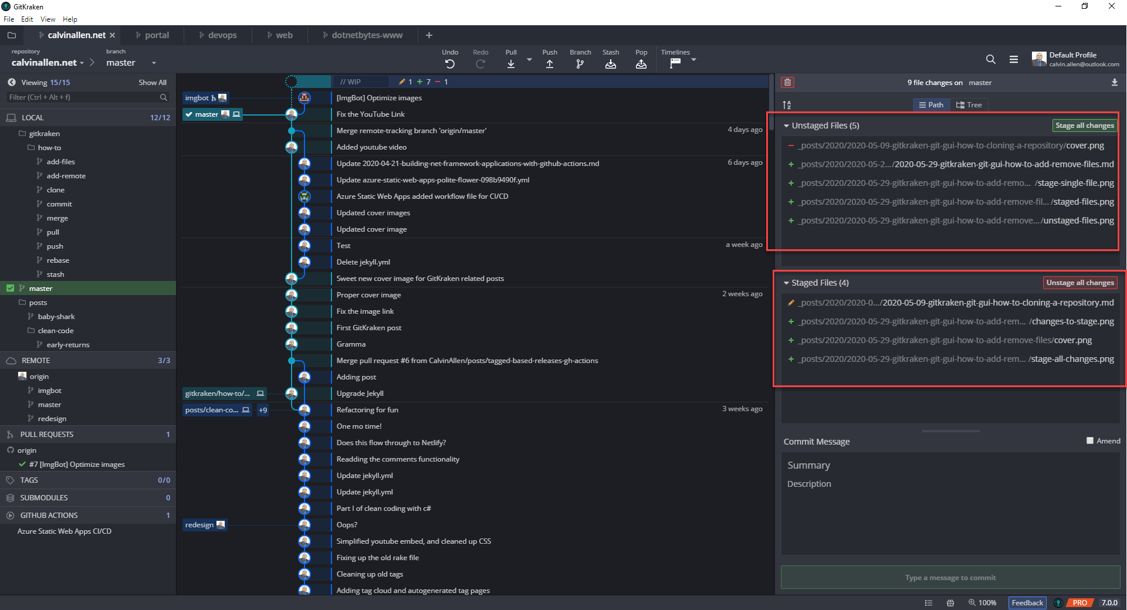
Task: Click the Push upload icon
Action: click(550, 64)
